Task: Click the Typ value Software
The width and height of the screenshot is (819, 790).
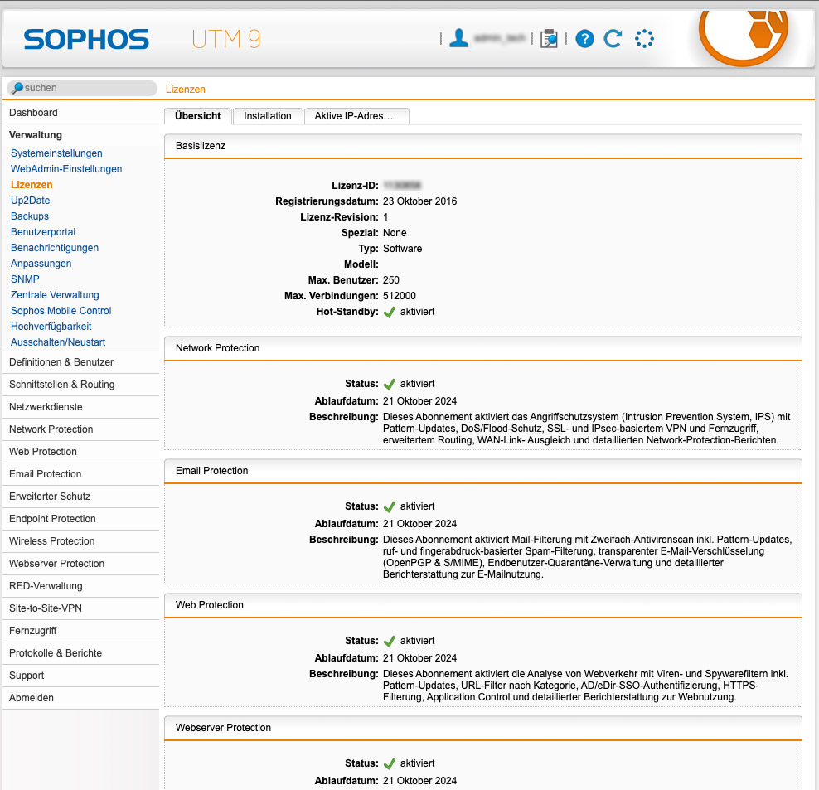Action: pos(402,249)
